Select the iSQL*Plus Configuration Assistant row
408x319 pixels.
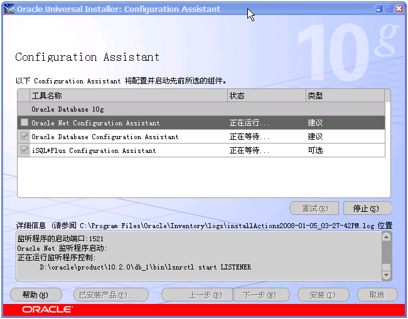coord(201,150)
